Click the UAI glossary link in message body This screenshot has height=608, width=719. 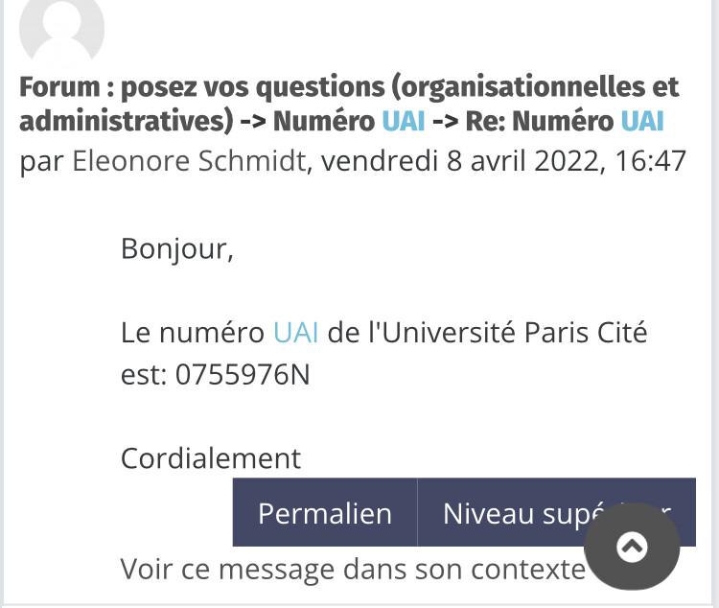[x=296, y=333]
